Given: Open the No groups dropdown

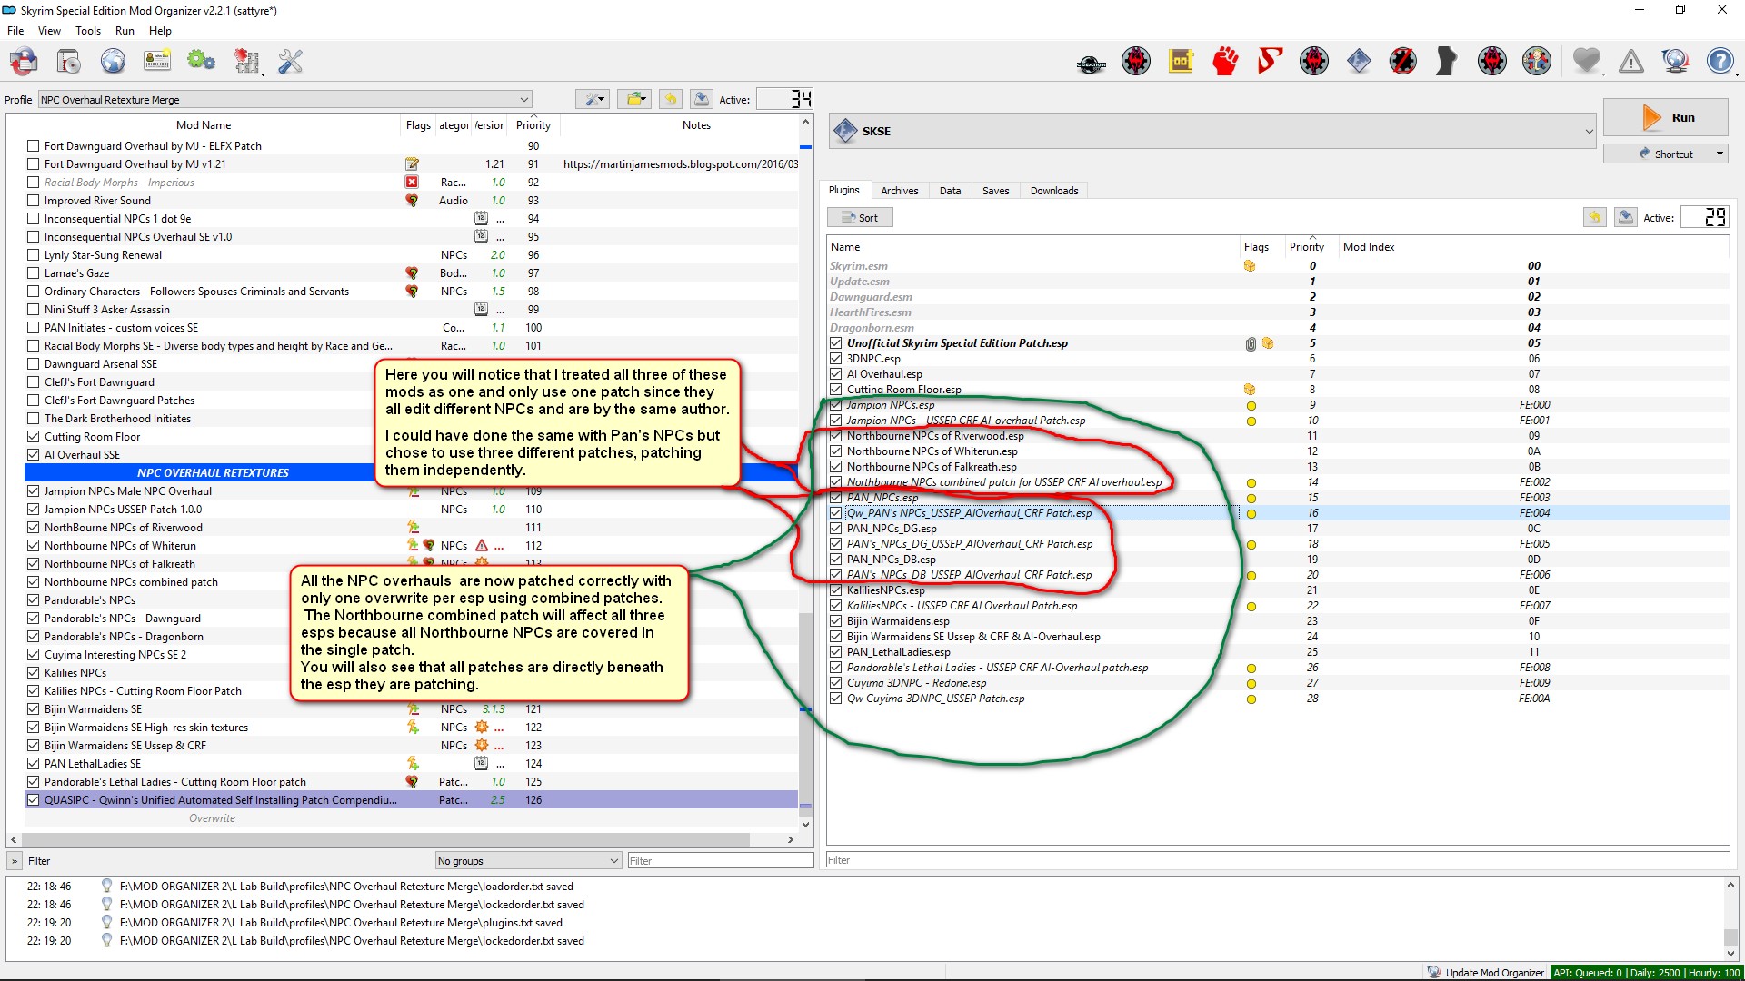Looking at the screenshot, I should click(528, 861).
